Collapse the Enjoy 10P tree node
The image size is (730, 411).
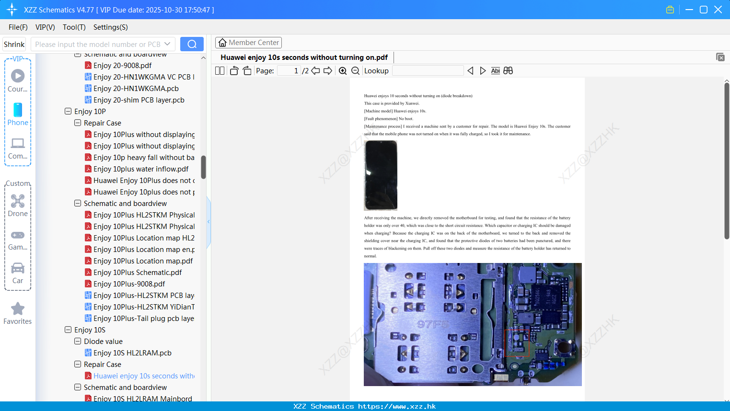point(68,111)
